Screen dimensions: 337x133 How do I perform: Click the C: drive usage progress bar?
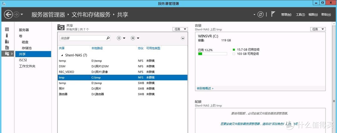point(212,54)
